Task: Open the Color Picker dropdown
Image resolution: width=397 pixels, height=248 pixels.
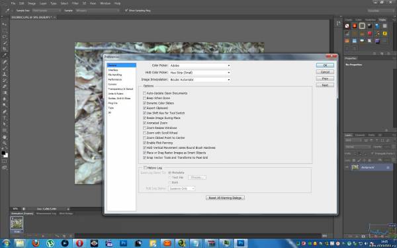Action: tap(200, 65)
